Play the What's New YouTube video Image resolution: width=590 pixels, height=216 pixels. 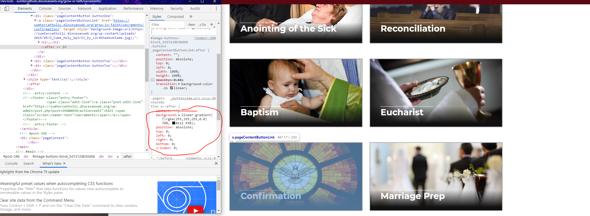(196, 210)
